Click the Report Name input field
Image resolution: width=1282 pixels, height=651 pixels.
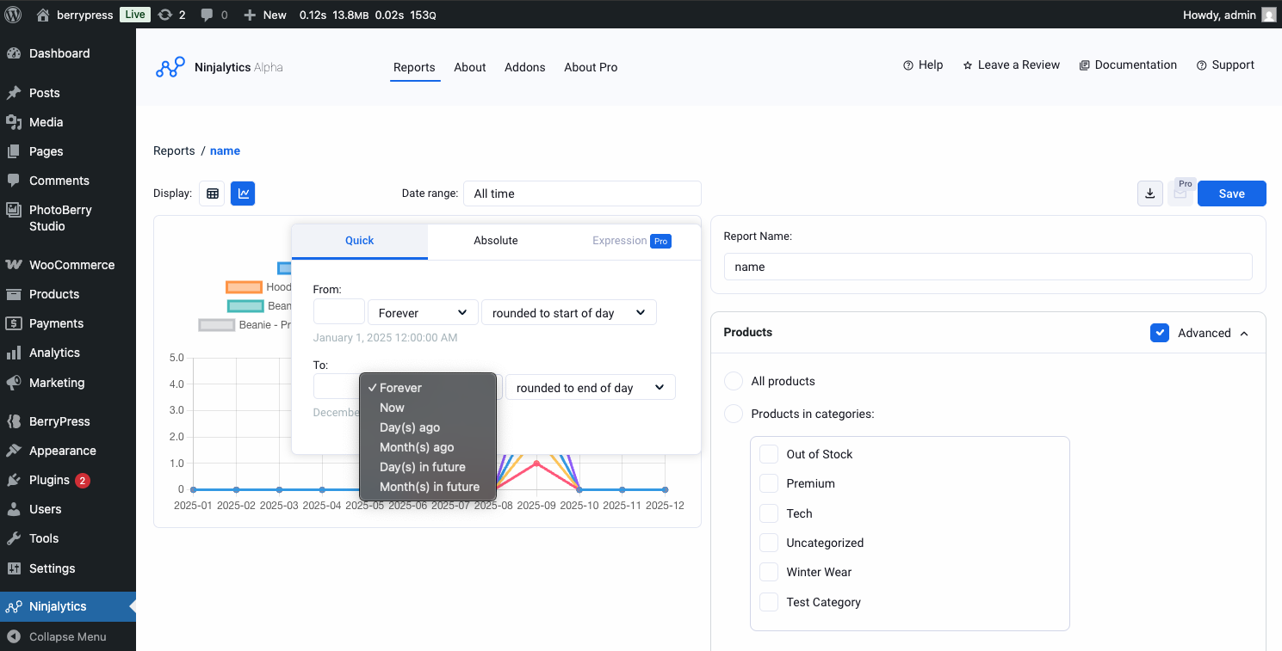tap(987, 267)
